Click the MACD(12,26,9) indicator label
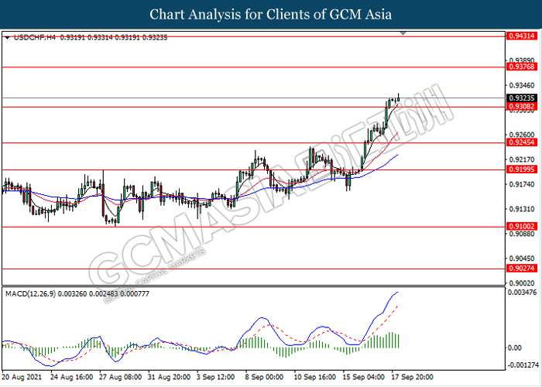The height and width of the screenshot is (387, 542). click(x=30, y=294)
